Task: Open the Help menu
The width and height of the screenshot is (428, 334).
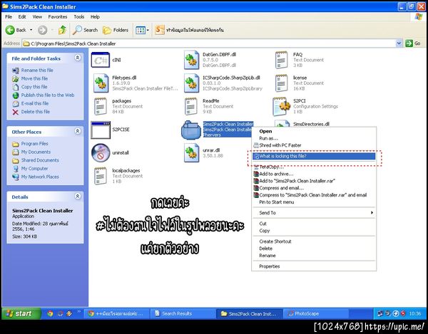Action: 95,17
